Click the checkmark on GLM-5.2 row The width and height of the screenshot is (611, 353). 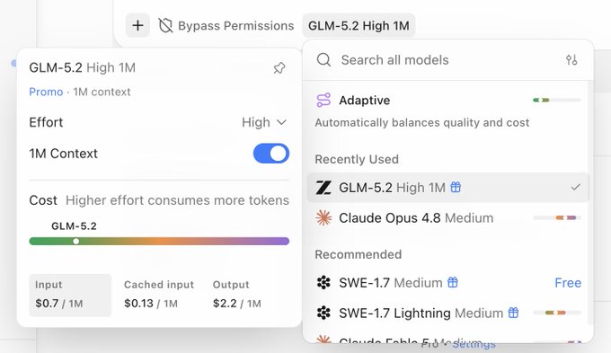pos(575,188)
